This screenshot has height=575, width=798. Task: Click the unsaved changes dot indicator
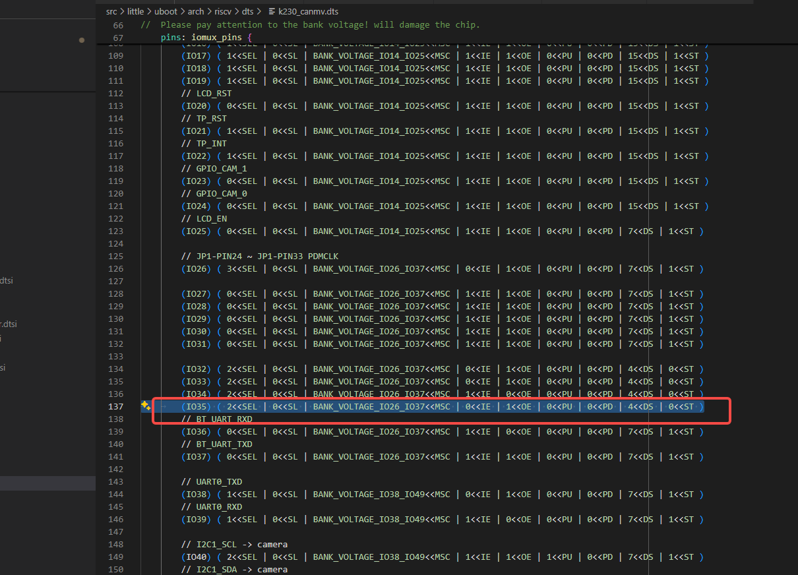(82, 40)
